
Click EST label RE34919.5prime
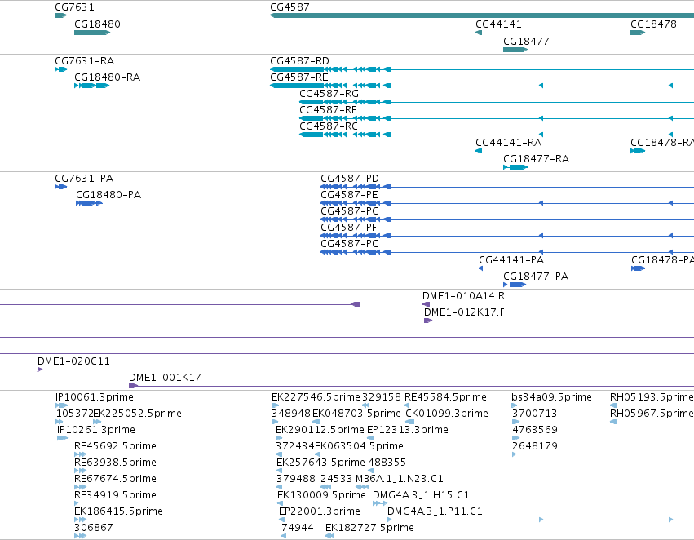tap(115, 496)
